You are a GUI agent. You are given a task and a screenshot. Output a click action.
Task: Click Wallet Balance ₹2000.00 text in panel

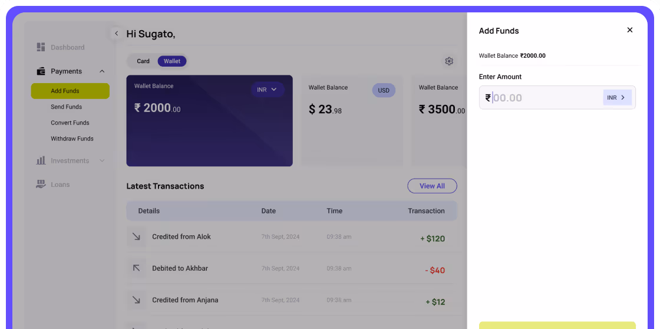click(x=512, y=55)
